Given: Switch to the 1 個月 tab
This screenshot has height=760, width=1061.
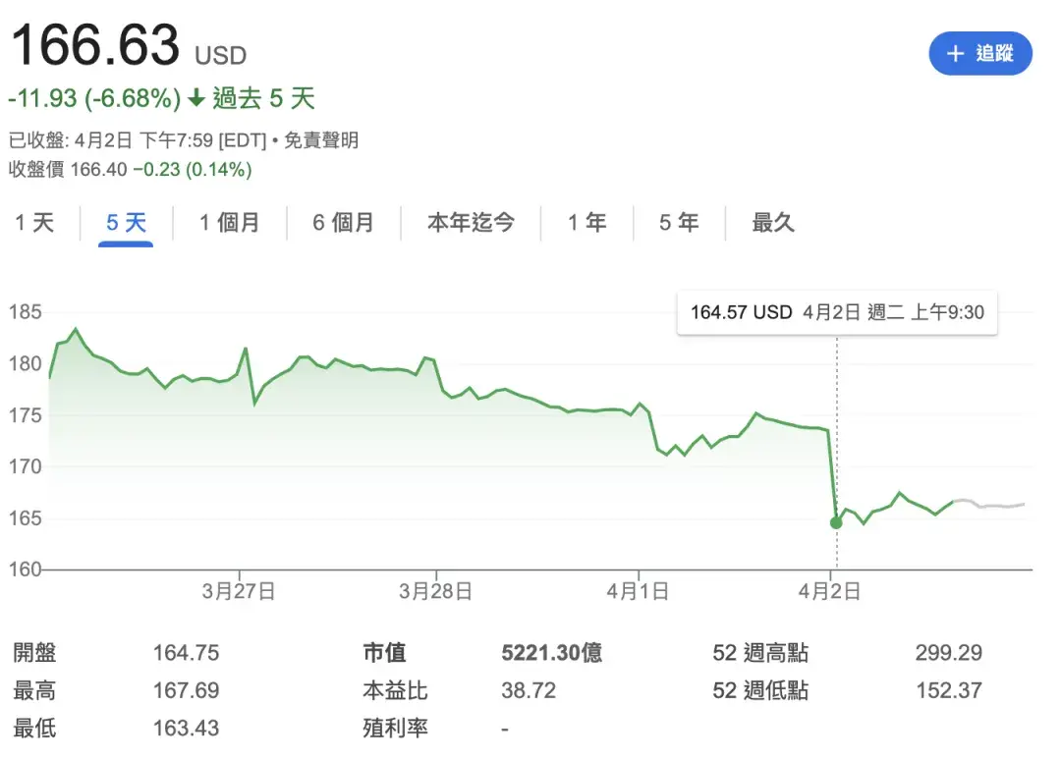Looking at the screenshot, I should click(229, 223).
